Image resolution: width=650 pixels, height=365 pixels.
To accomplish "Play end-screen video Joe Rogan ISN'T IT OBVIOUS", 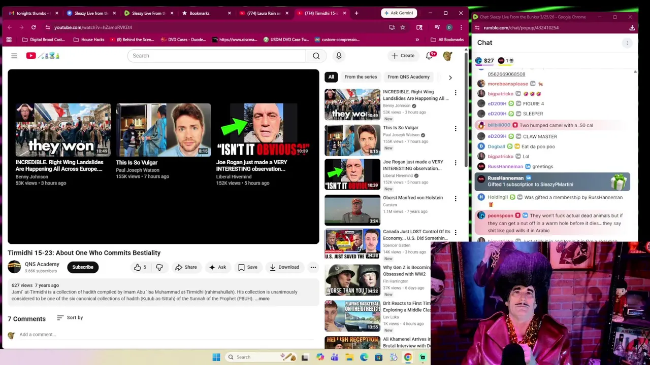I will click(263, 129).
